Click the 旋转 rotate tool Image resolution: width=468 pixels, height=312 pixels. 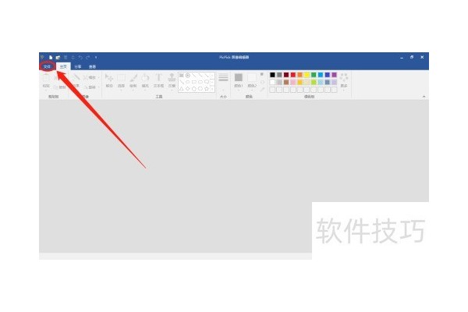point(90,87)
